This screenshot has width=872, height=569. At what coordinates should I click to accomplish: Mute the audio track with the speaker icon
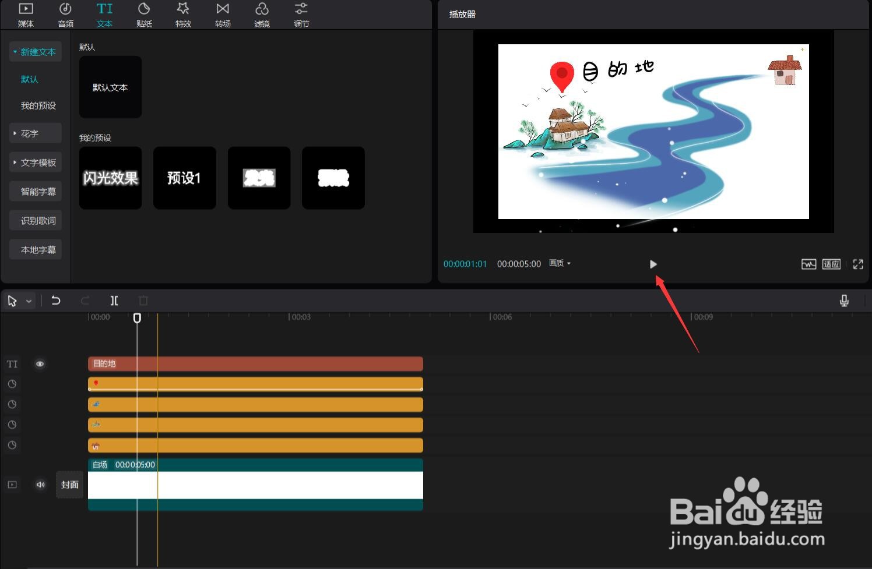tap(40, 484)
